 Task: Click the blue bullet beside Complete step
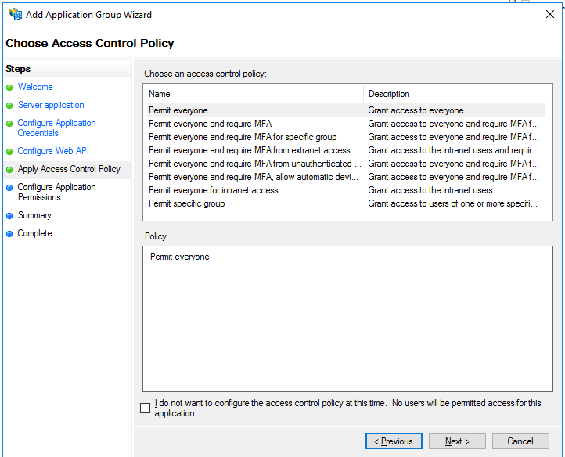coord(9,234)
